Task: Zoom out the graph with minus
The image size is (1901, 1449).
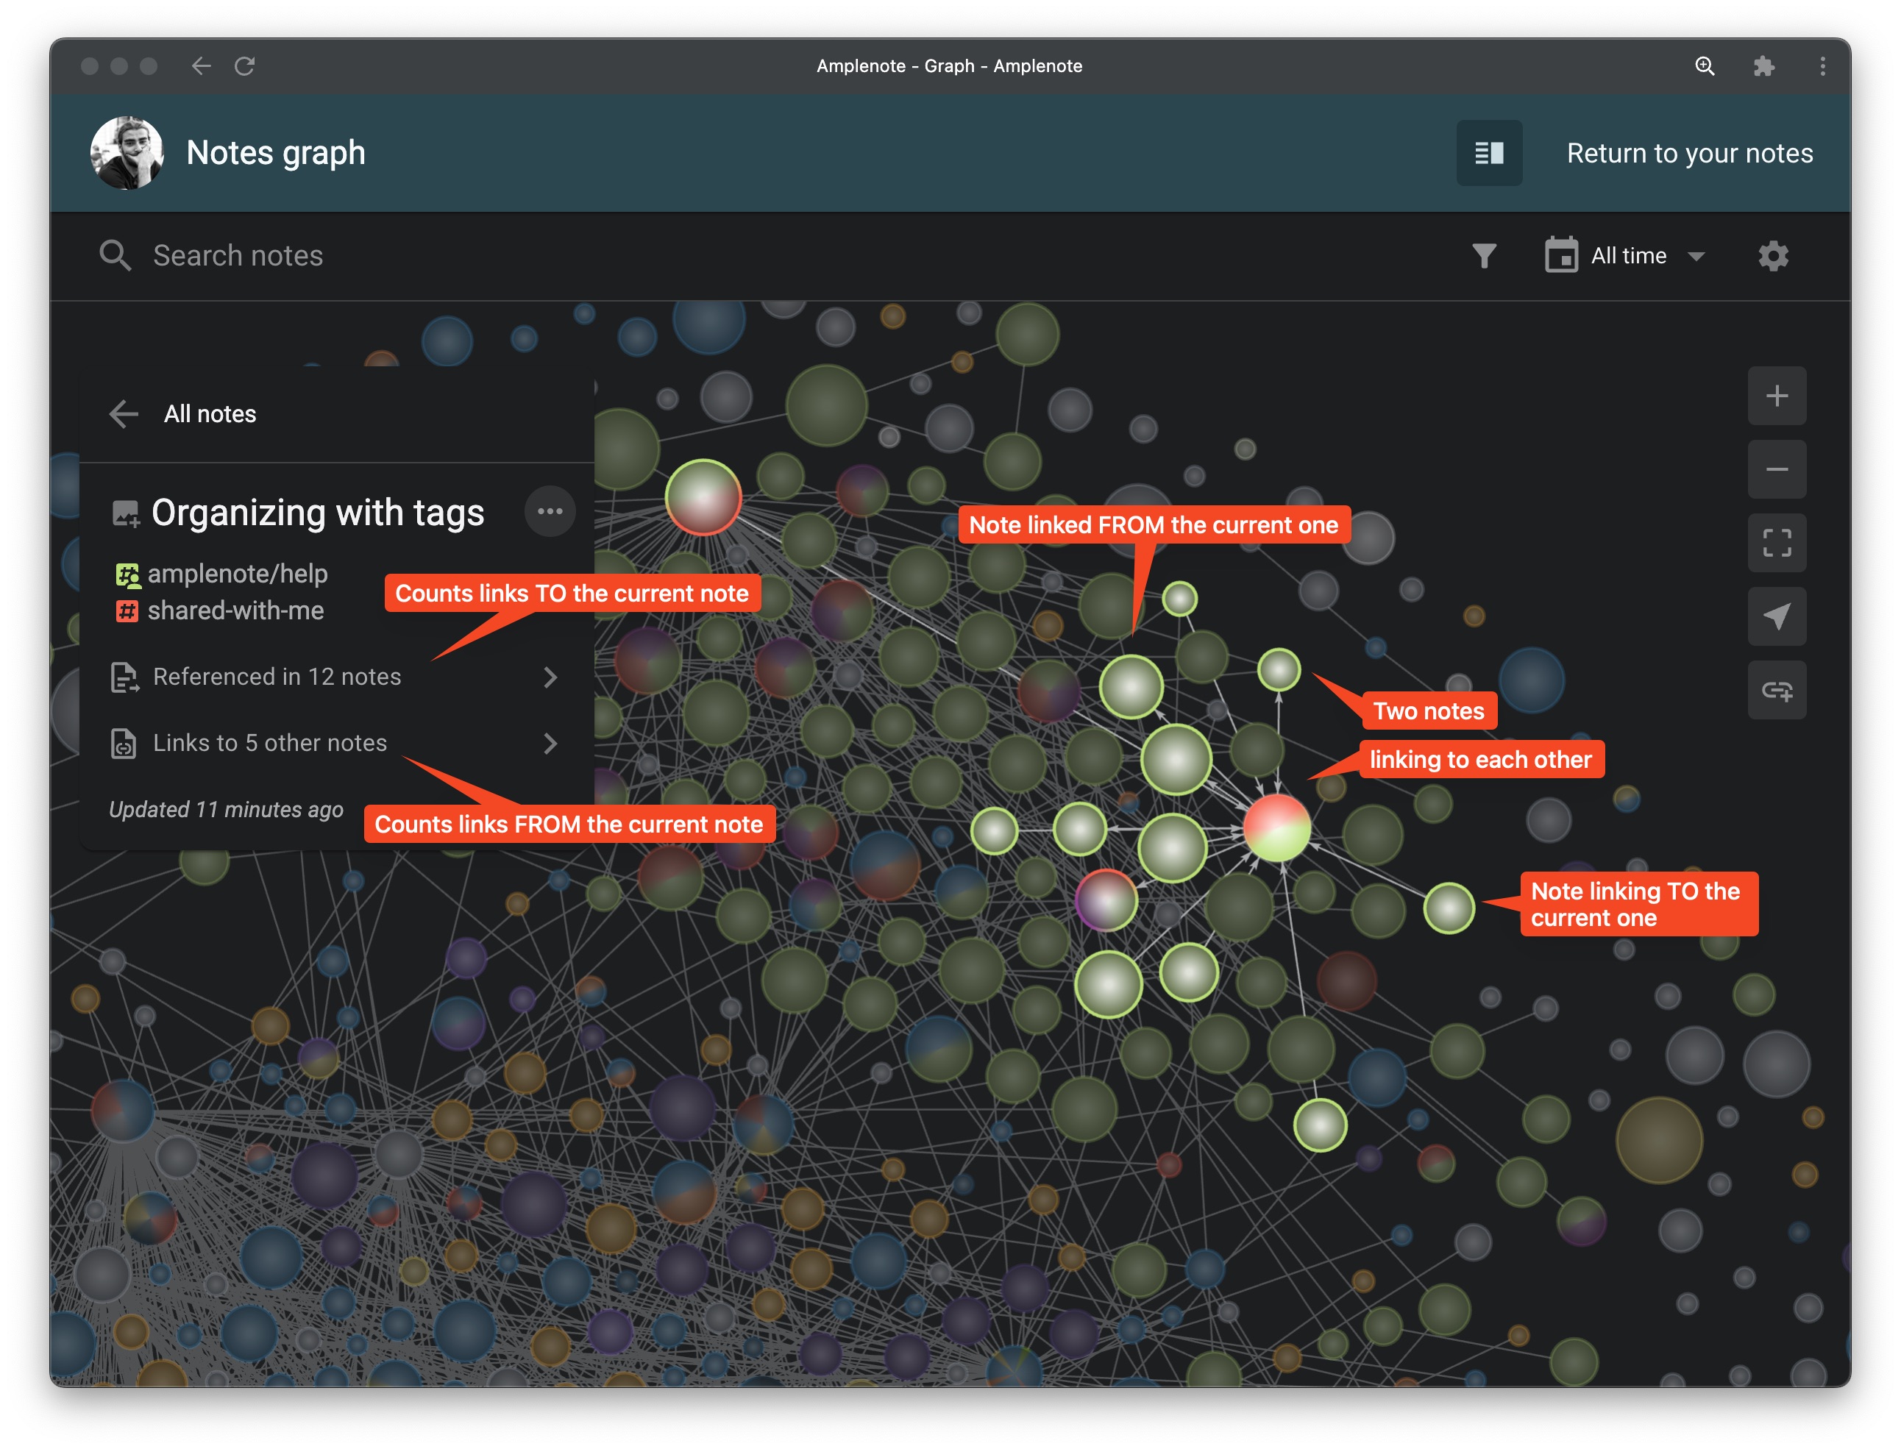Action: point(1776,469)
